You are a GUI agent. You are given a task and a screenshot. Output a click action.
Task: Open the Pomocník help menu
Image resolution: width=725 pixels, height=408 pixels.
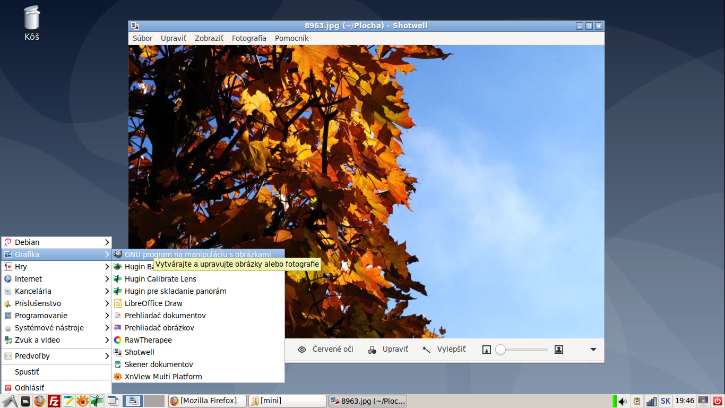pyautogui.click(x=291, y=38)
